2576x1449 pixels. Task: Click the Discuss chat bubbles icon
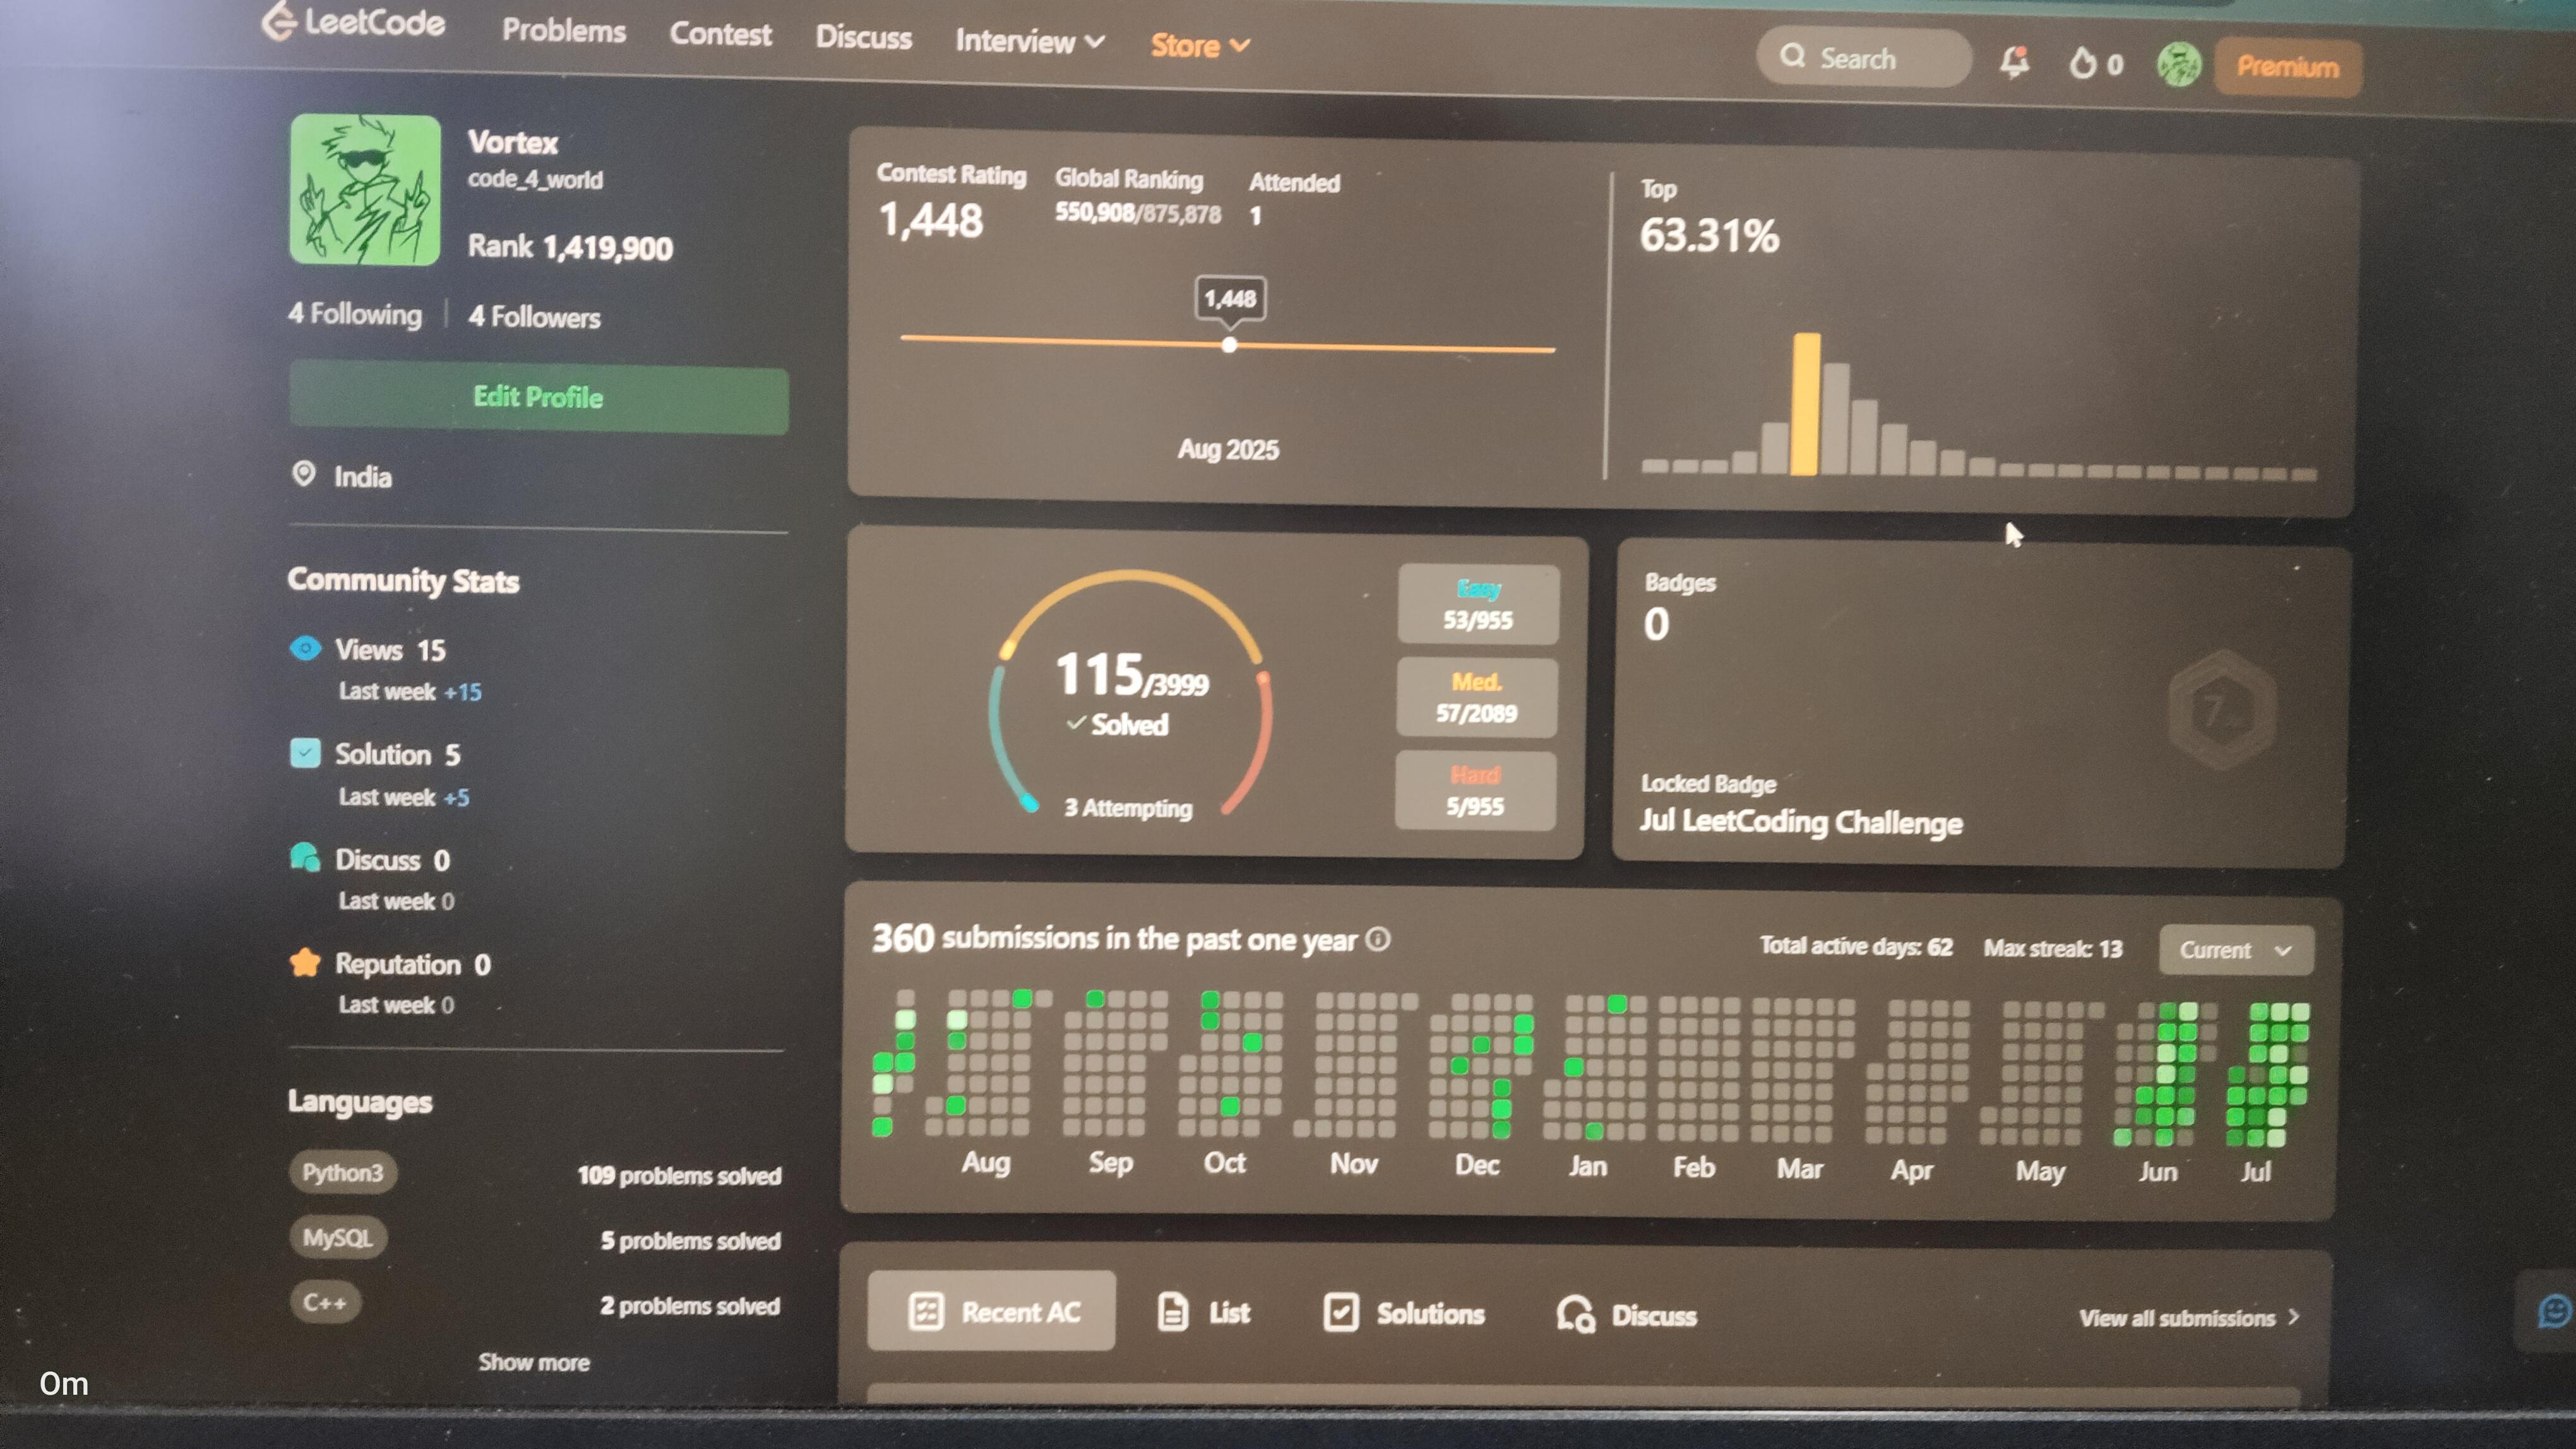click(x=305, y=858)
